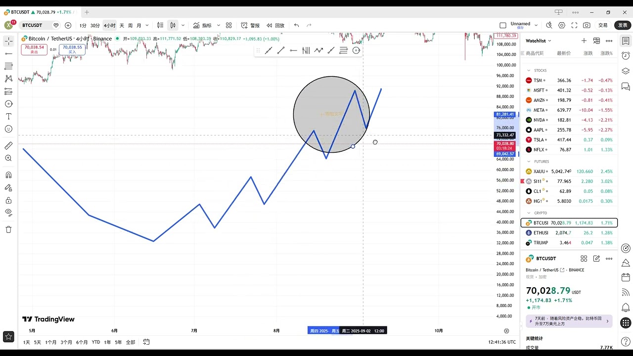633x356 pixels.
Task: Select the crosshair cursor tool
Action: pos(8,41)
